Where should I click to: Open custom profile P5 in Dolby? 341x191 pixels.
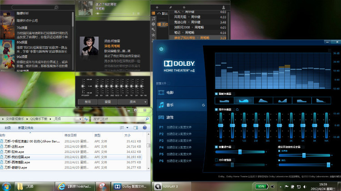[176, 154]
